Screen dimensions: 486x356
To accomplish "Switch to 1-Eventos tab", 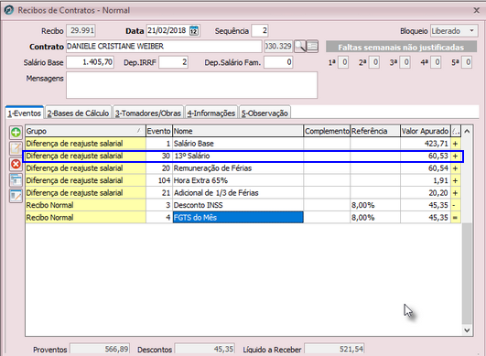I will (25, 113).
